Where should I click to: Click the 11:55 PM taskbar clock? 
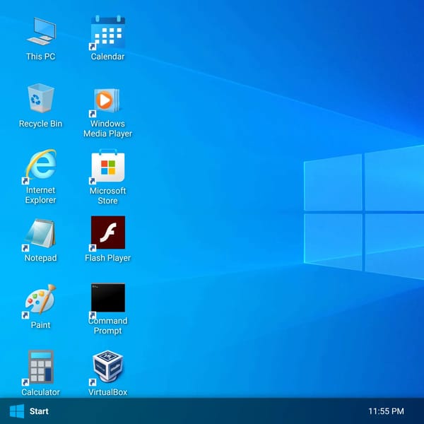386,411
